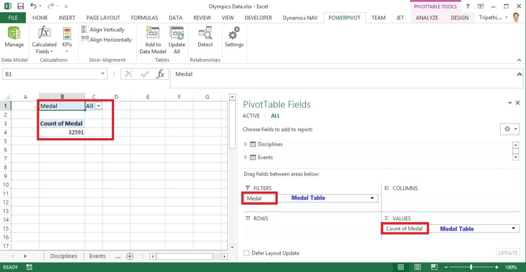
Task: Click the Save icon in quick access toolbar
Action: coord(21,6)
